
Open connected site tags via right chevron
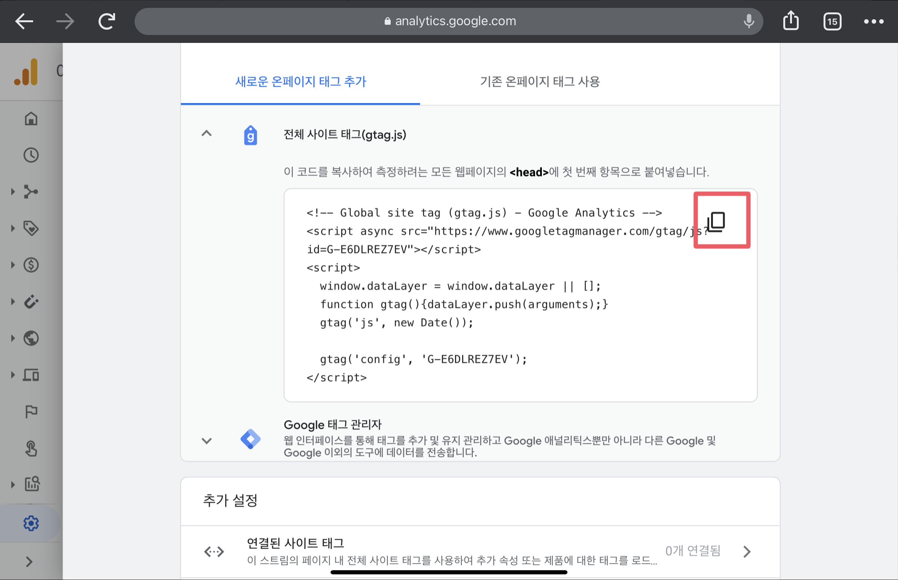(747, 552)
